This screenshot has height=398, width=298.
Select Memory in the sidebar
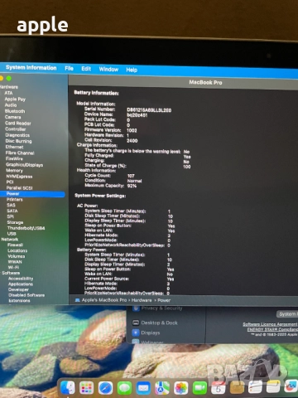point(14,171)
